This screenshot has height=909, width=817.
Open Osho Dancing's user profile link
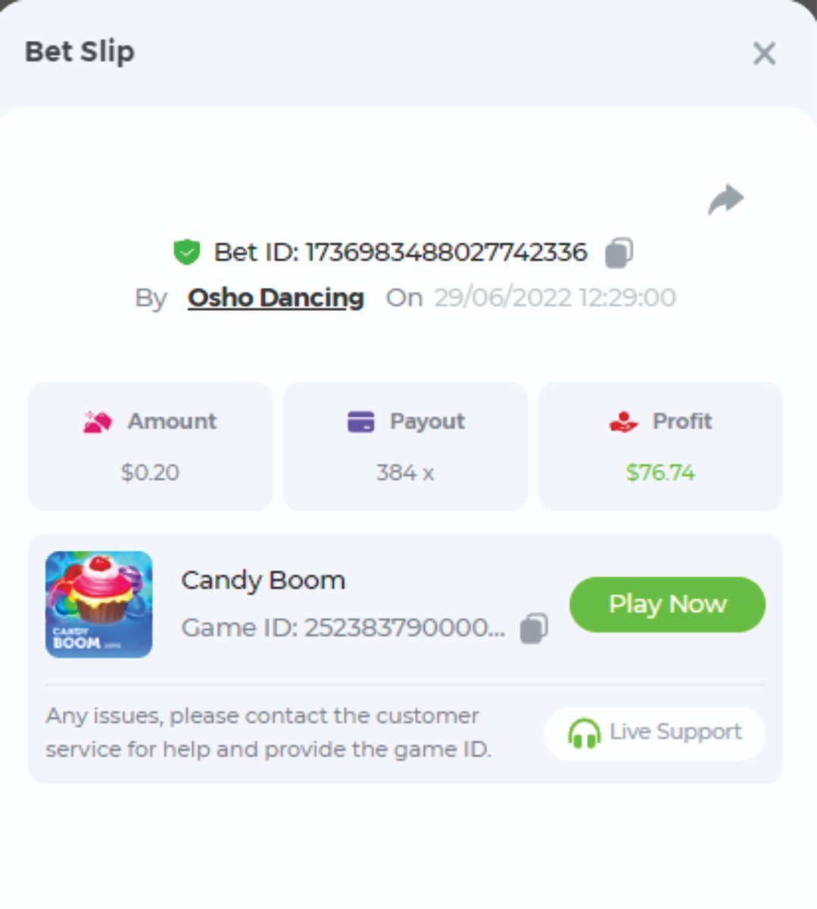pyautogui.click(x=276, y=298)
